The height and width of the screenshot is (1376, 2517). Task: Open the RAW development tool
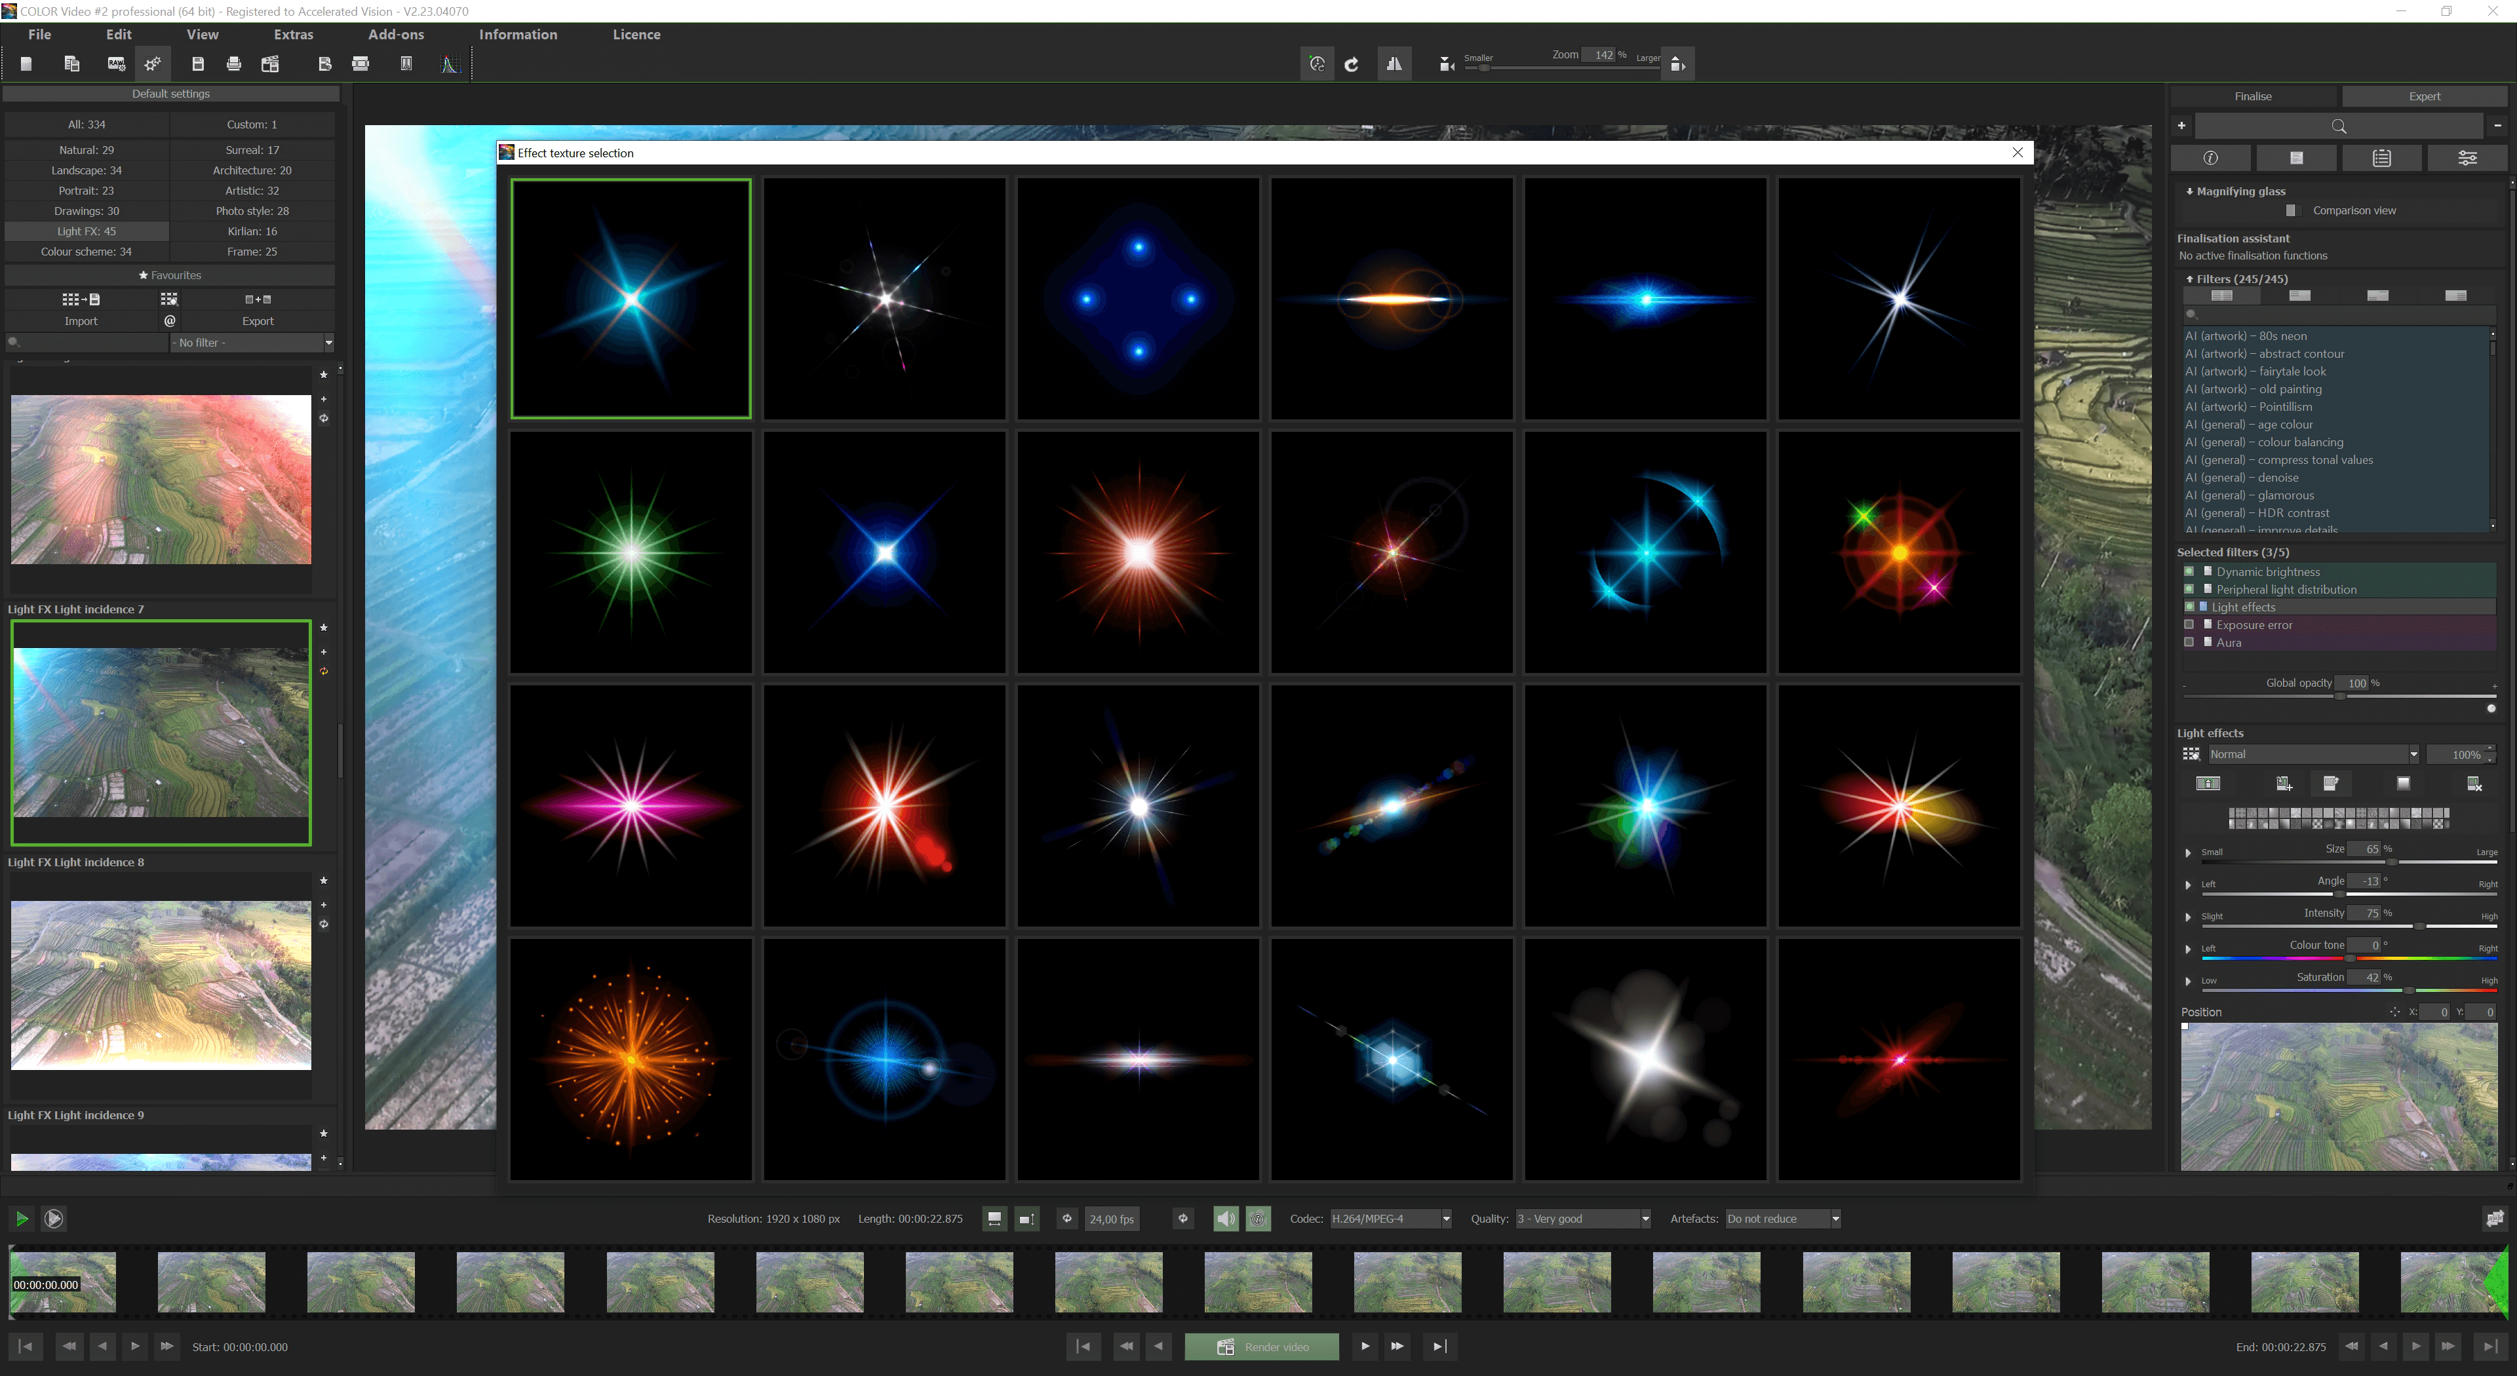[x=115, y=64]
